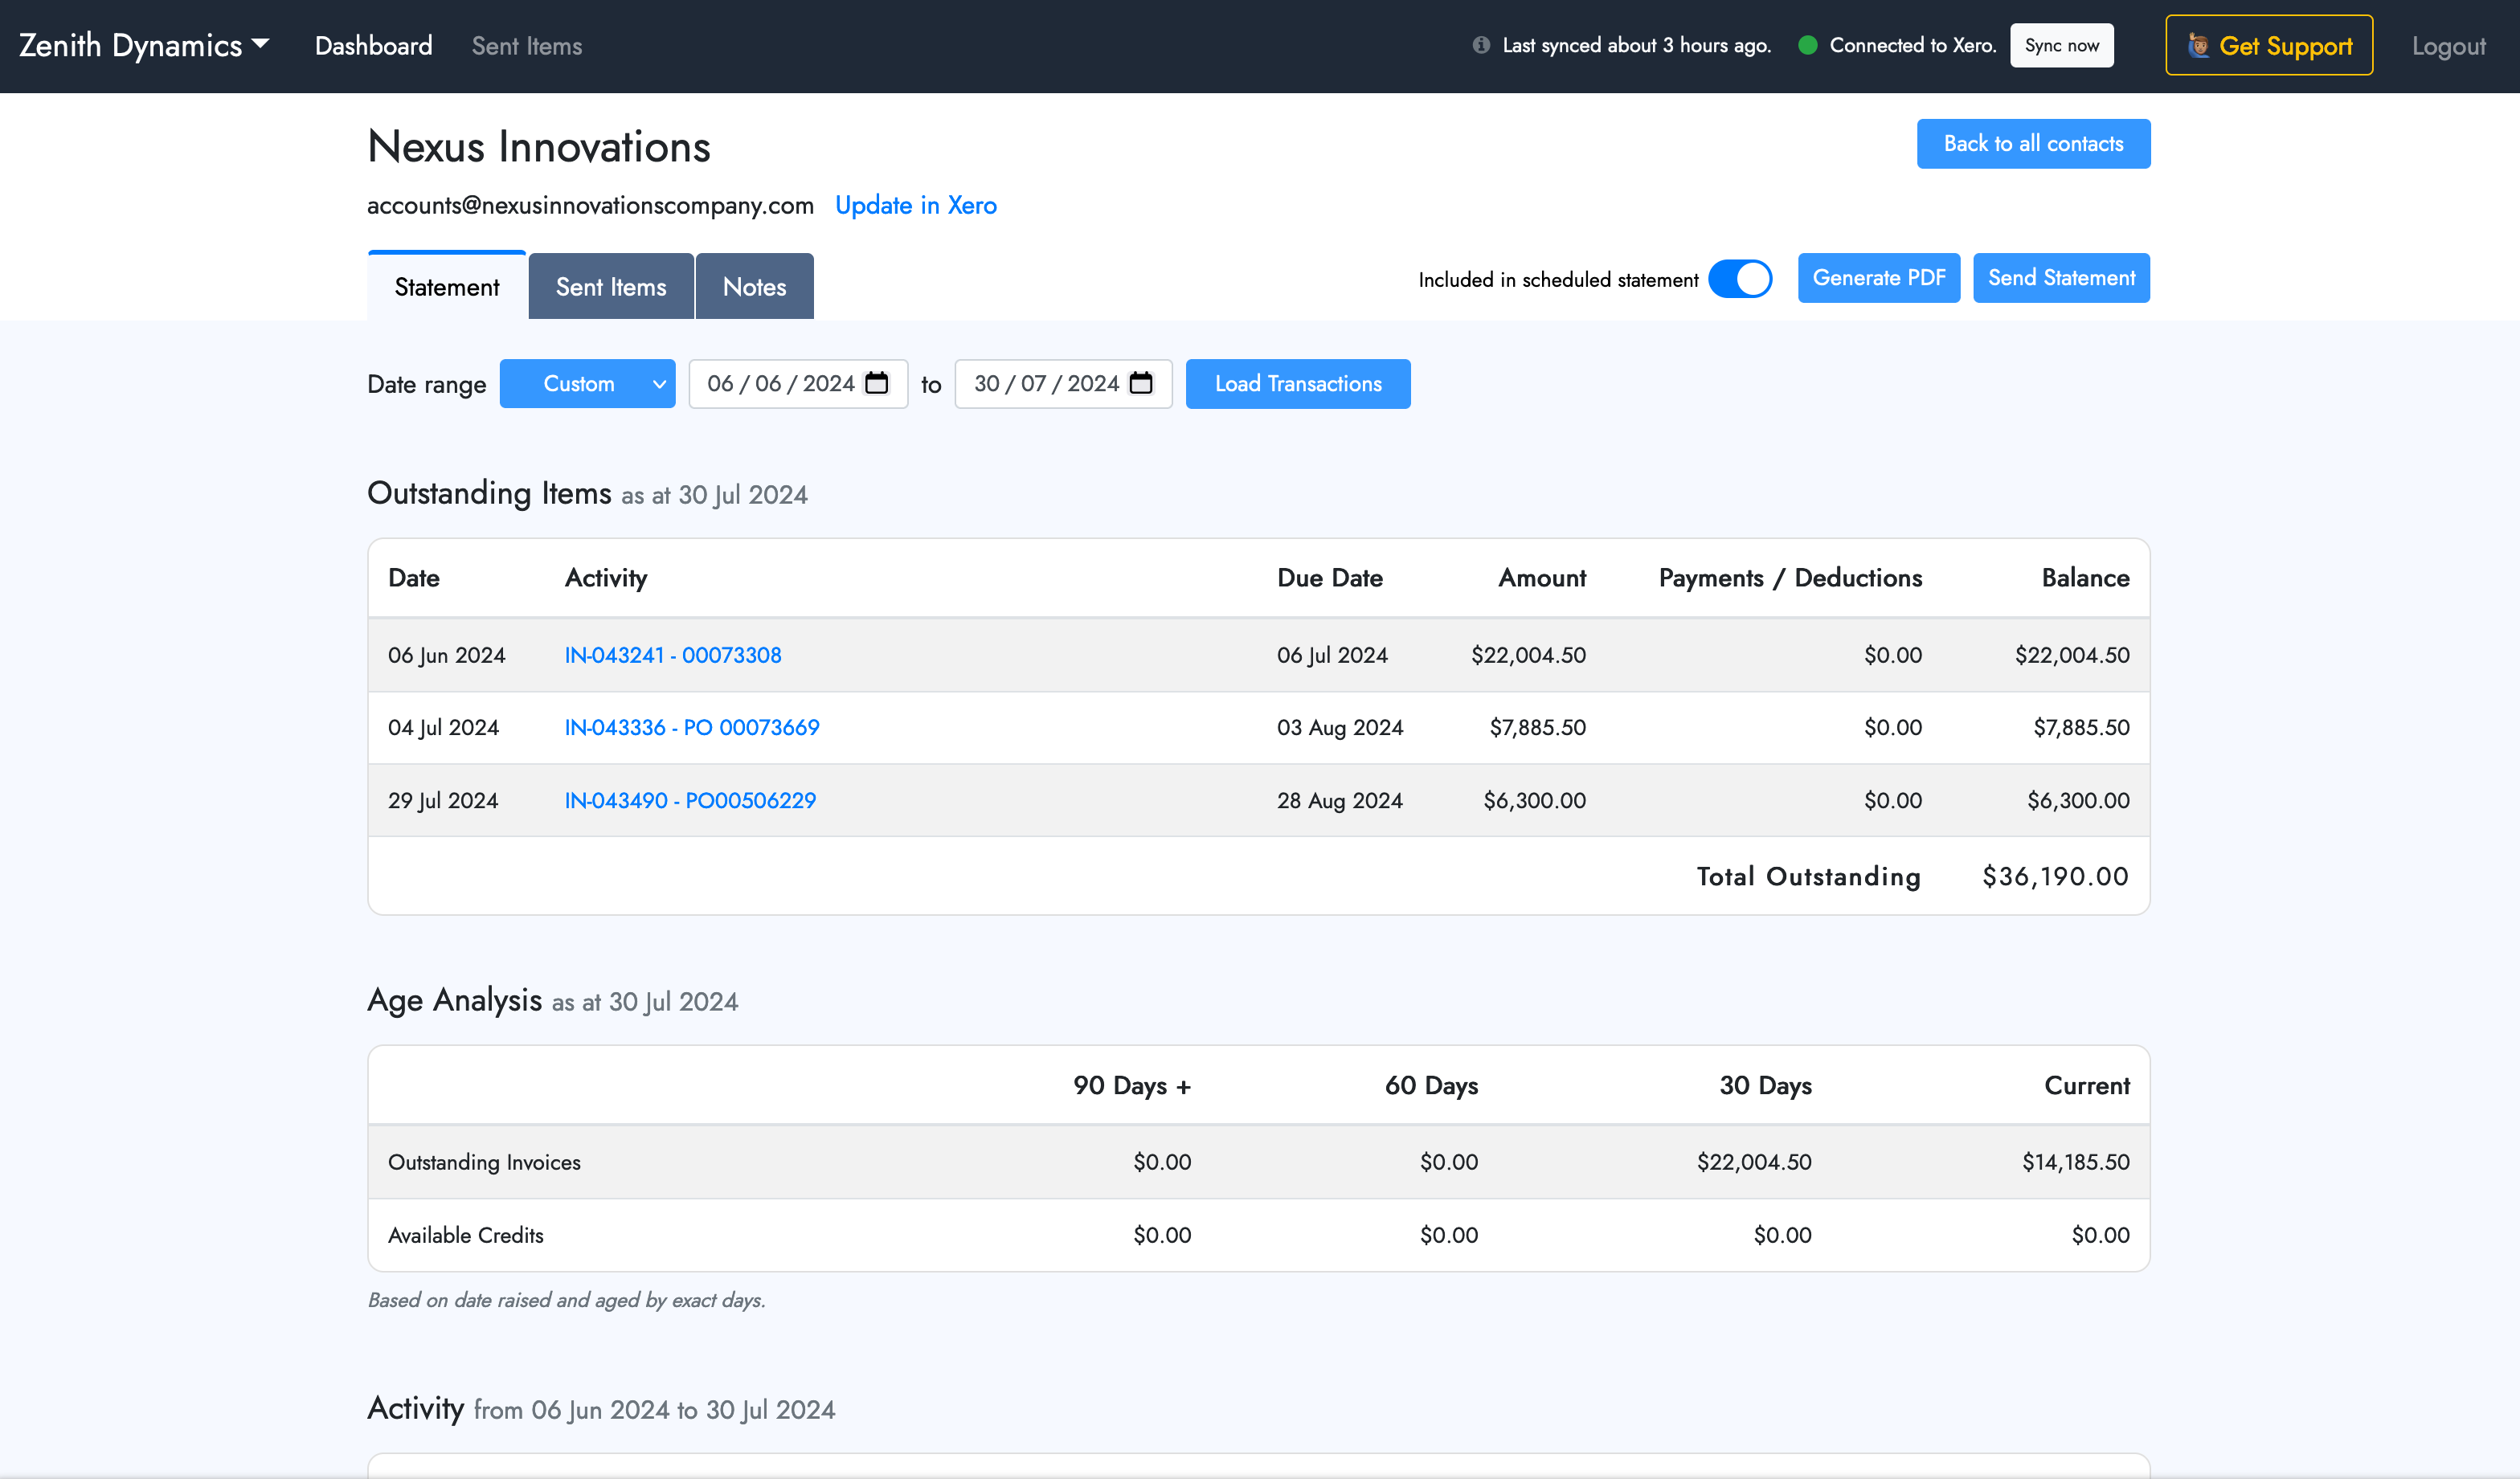
Task: Click the support agent icon in Get Support
Action: coord(2198,45)
